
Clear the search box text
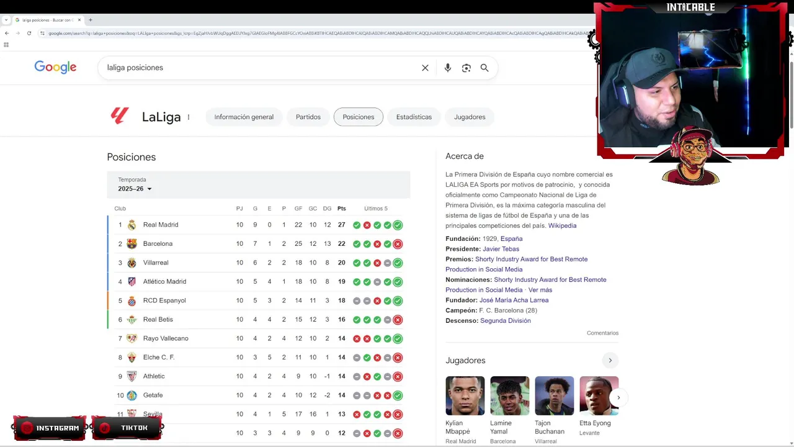[425, 68]
